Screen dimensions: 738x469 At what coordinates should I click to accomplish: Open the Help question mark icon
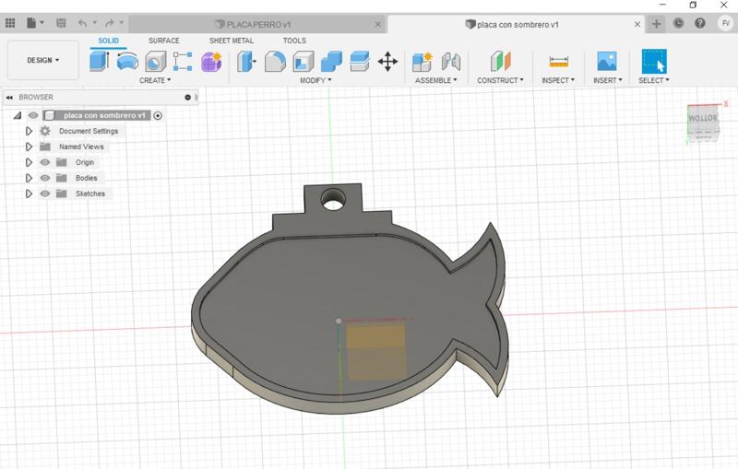pyautogui.click(x=700, y=23)
